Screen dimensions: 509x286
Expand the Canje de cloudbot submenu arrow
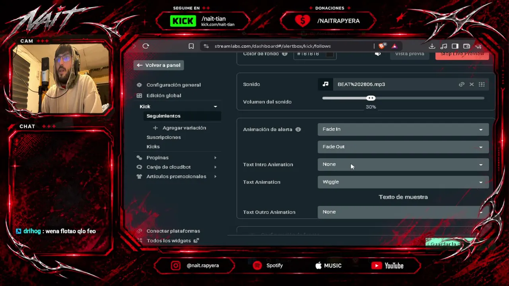[x=216, y=167]
